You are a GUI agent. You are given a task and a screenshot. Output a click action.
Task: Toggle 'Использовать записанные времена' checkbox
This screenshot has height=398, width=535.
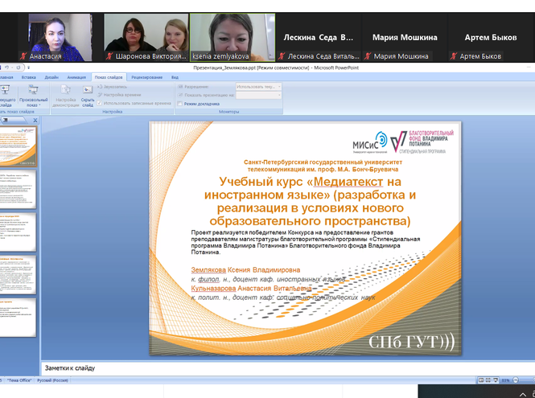[x=100, y=104]
